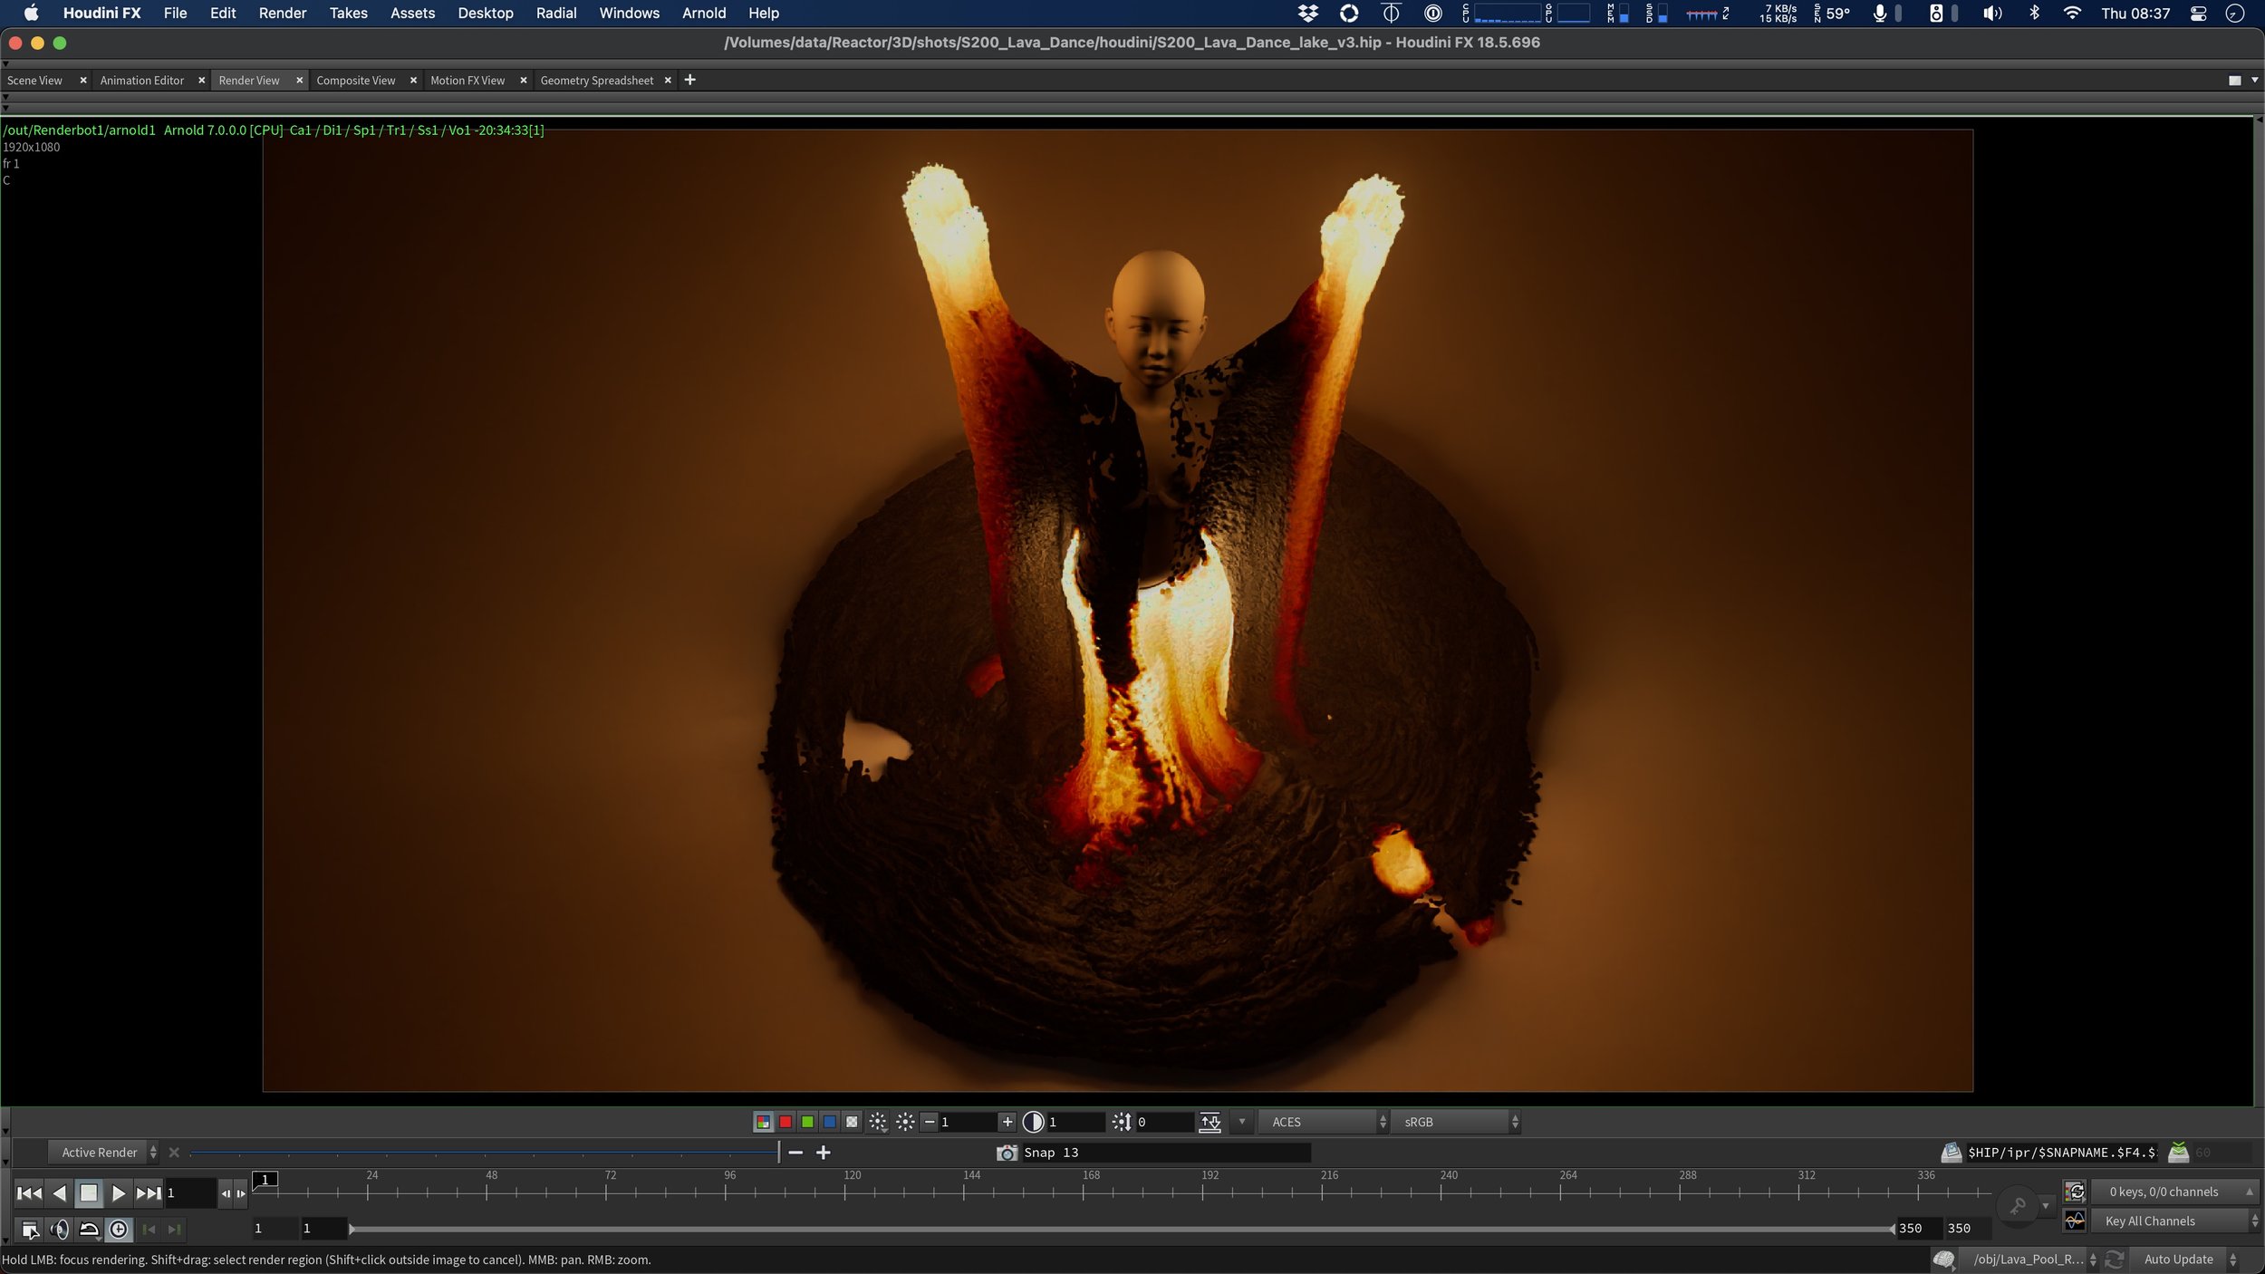Click the save frame disk icon
Viewport: 2265px width, 1274px height.
[1951, 1153]
